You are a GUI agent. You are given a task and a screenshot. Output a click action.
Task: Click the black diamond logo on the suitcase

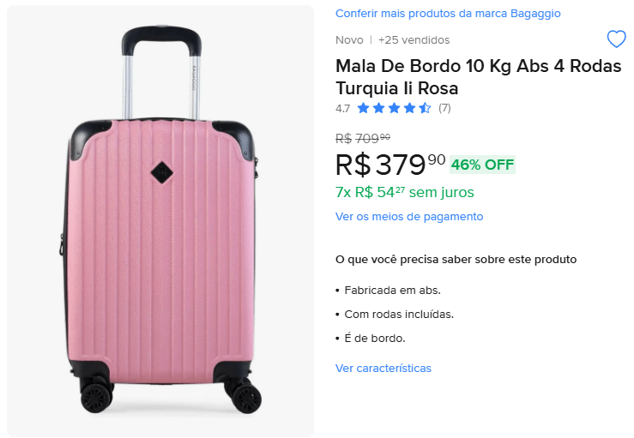coord(161,172)
